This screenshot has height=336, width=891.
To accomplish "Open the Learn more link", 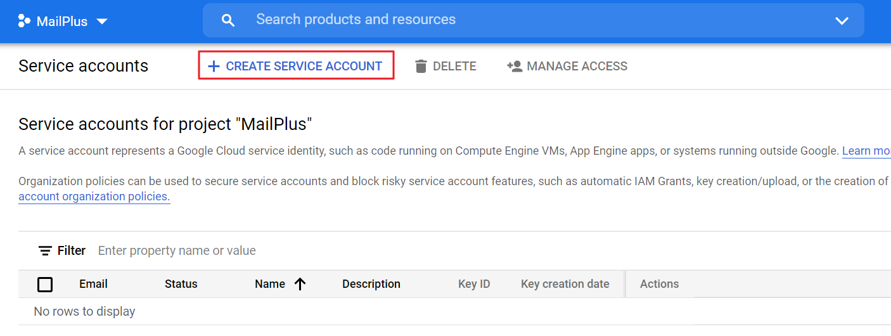I will 866,151.
